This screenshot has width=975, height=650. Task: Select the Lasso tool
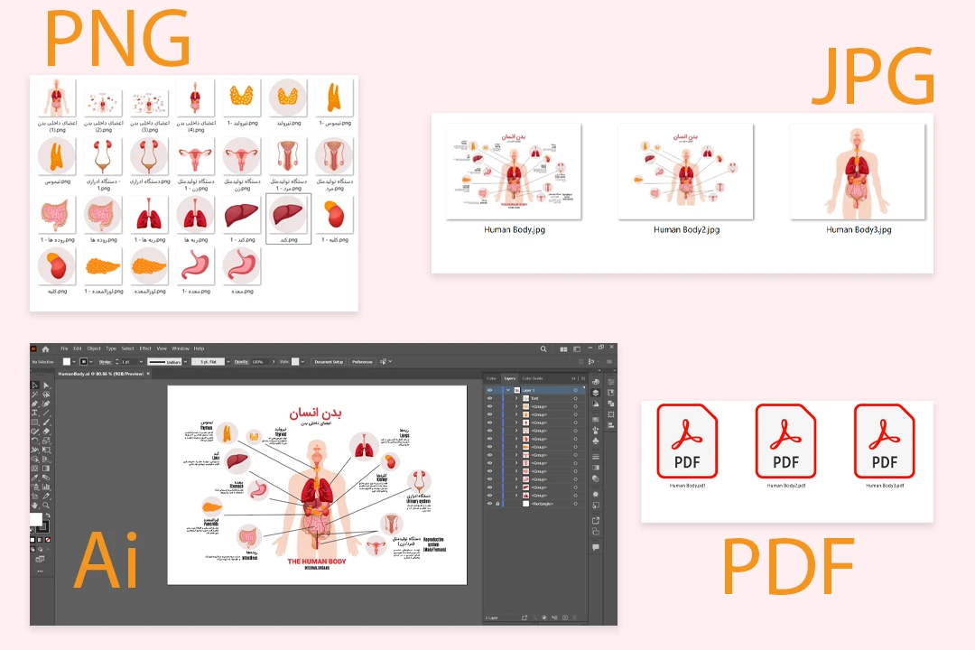point(47,394)
